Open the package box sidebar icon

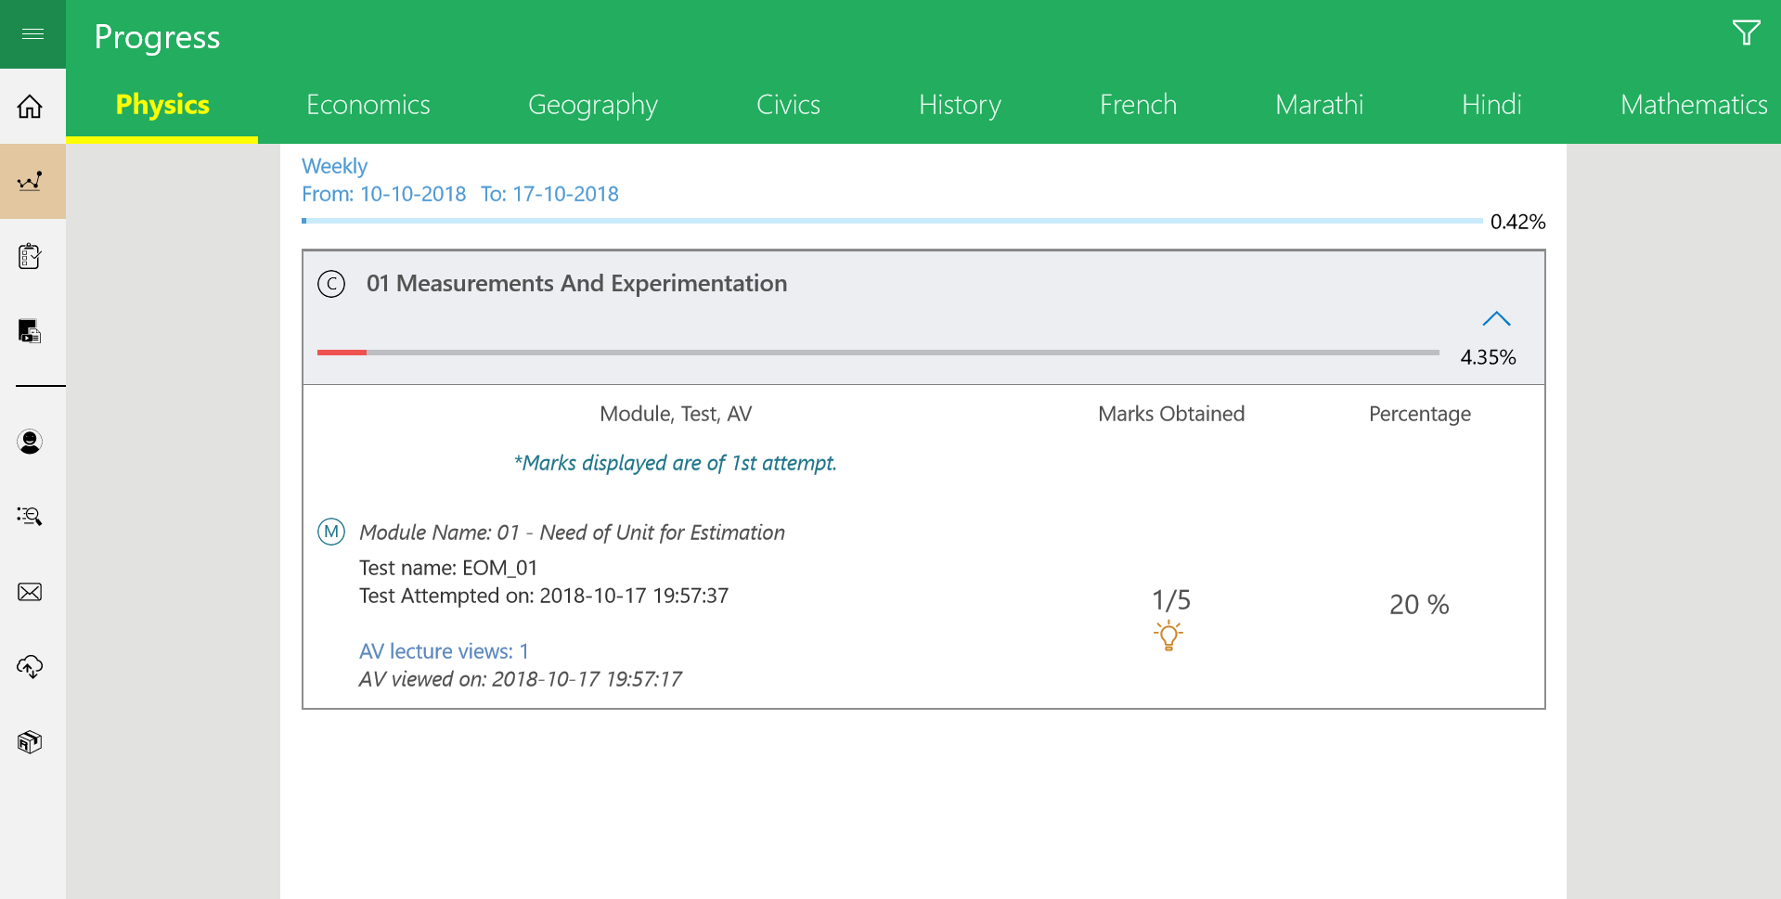(31, 742)
